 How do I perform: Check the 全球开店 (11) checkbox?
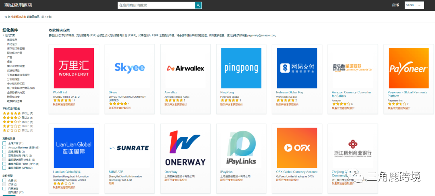[4, 143]
